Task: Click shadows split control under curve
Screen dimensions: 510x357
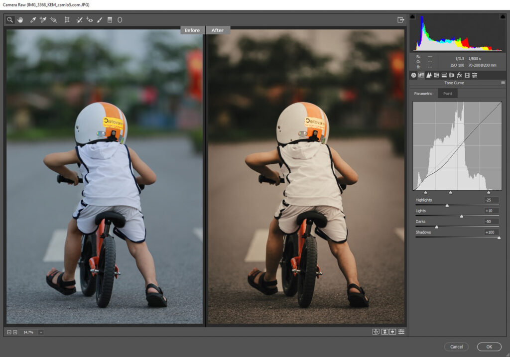Action: pos(425,193)
